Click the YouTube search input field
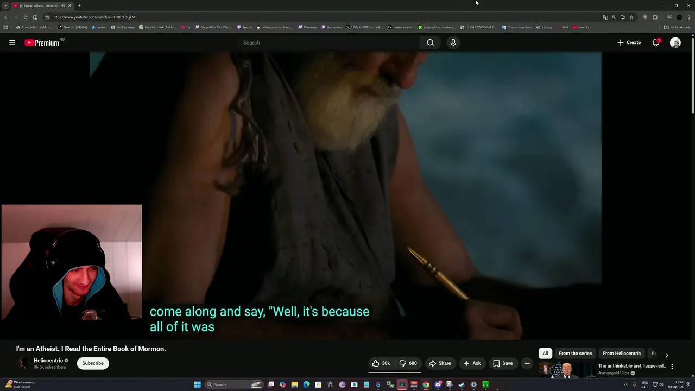Viewport: 695px width, 391px height. coord(328,42)
